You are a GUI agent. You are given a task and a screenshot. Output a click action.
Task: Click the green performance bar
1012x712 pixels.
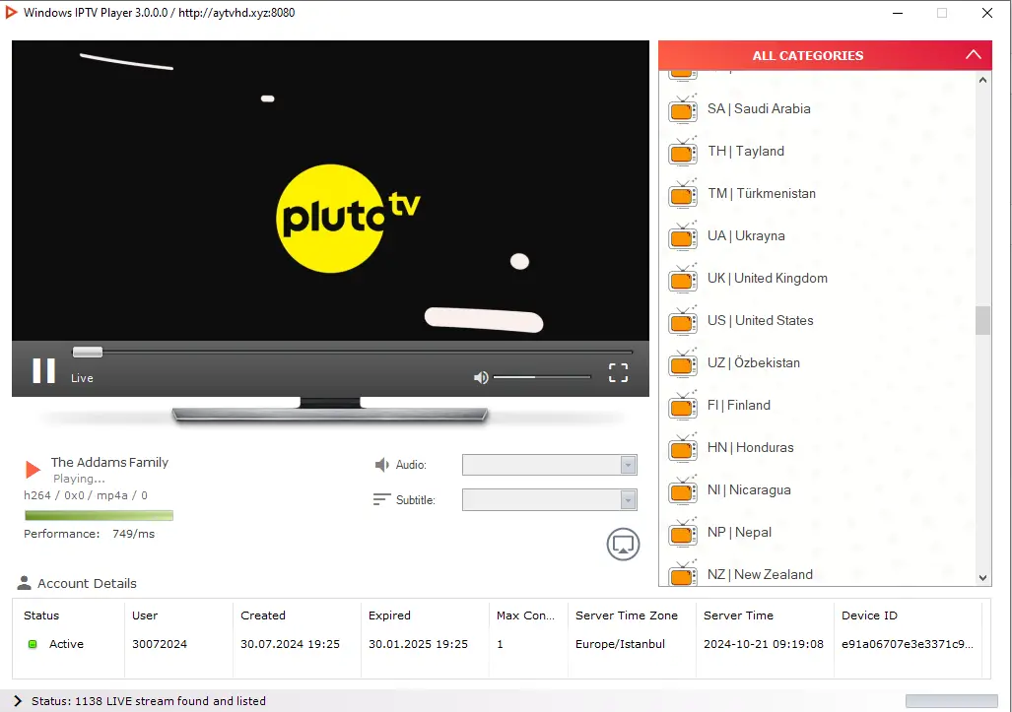click(x=99, y=515)
